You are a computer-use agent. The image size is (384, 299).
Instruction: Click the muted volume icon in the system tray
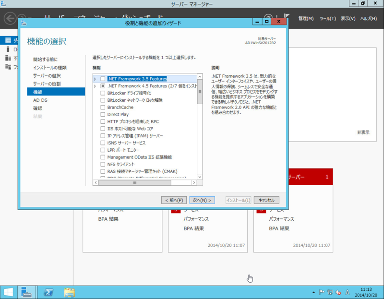[337, 292]
